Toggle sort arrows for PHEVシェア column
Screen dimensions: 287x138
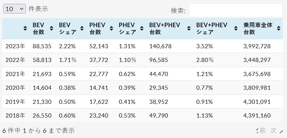(x=142, y=29)
